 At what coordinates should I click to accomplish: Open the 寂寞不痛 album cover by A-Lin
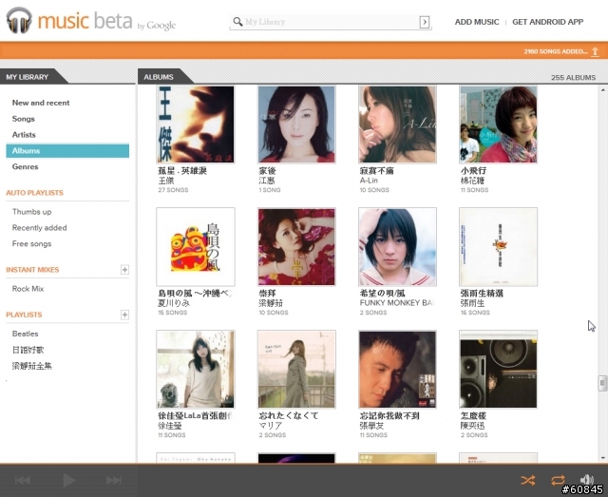(x=397, y=124)
